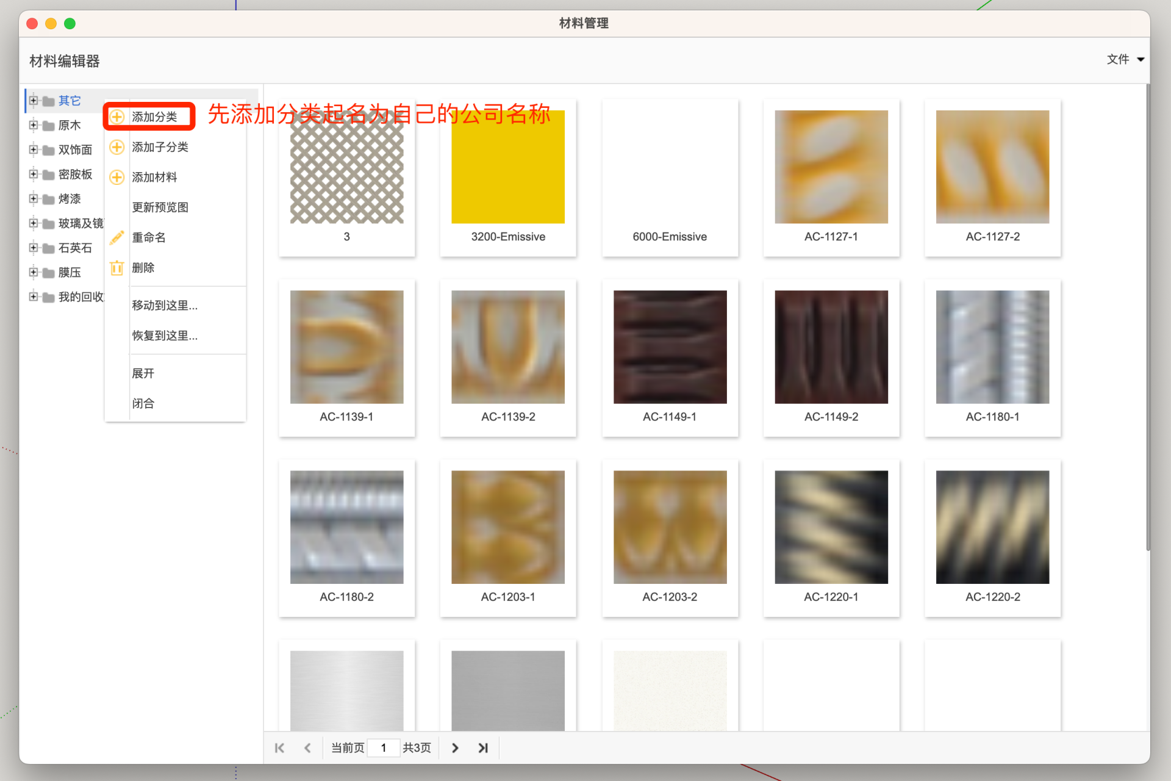Select material AC-1220-1 thumbnail
Viewport: 1171px width, 781px height.
[x=831, y=527]
